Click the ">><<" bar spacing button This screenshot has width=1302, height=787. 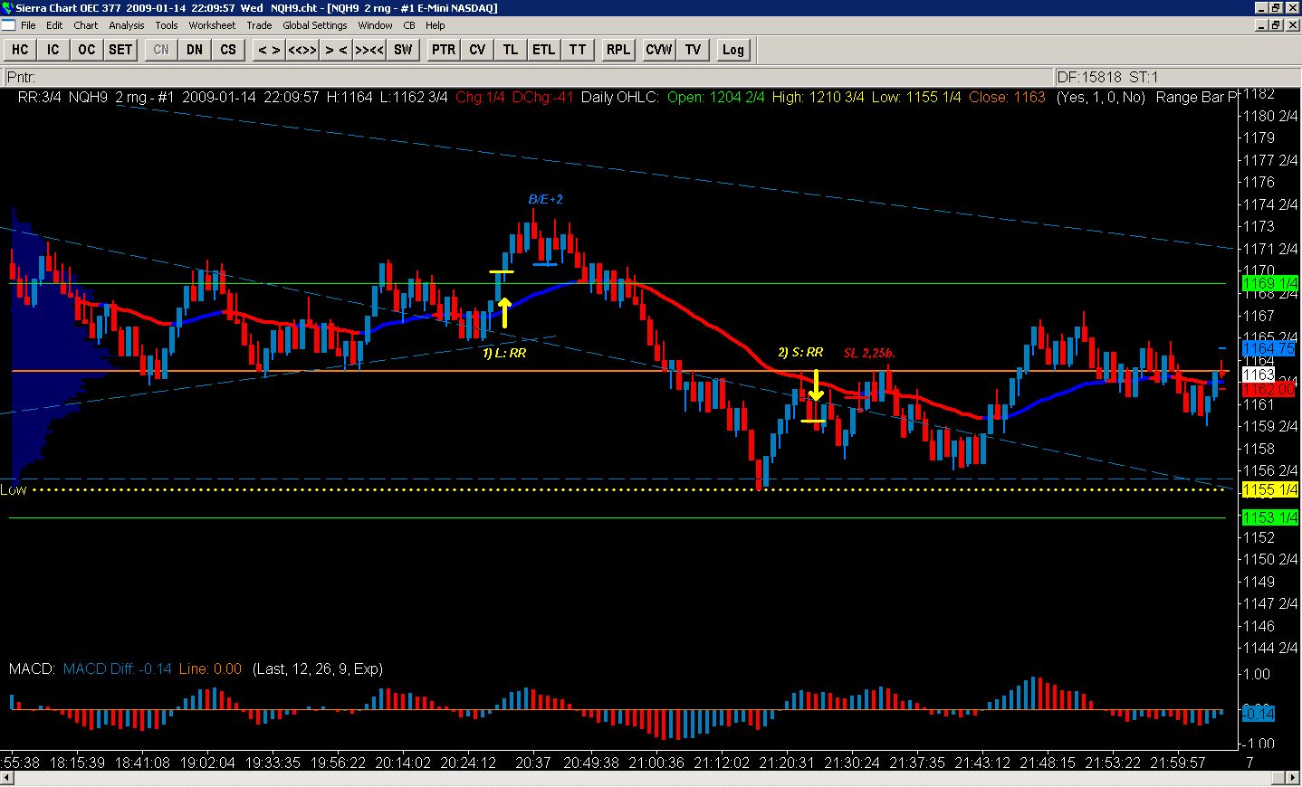pos(369,50)
